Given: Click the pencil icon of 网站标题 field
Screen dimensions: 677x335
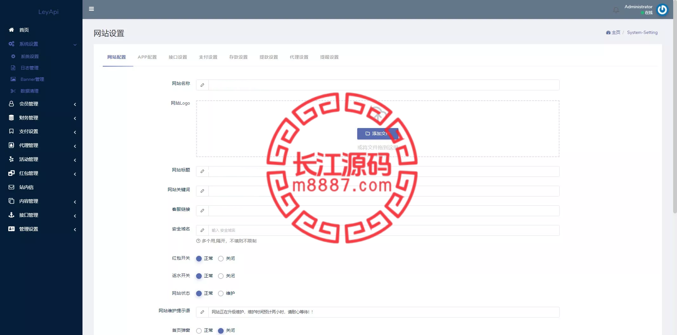Looking at the screenshot, I should (x=202, y=171).
